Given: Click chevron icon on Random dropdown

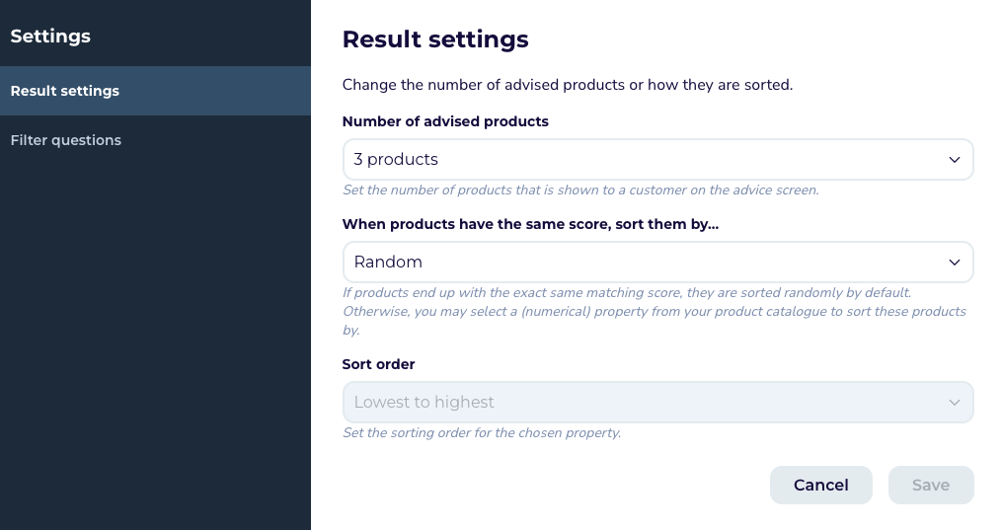Looking at the screenshot, I should [x=954, y=263].
